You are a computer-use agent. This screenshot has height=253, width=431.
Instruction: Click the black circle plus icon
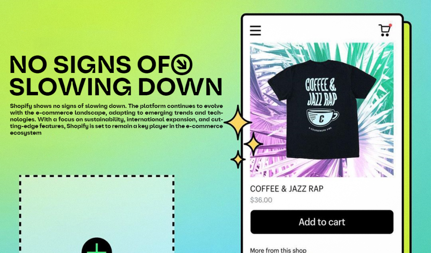pos(97,245)
